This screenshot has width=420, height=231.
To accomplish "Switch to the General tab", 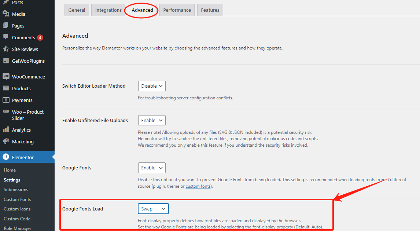I will pos(77,10).
